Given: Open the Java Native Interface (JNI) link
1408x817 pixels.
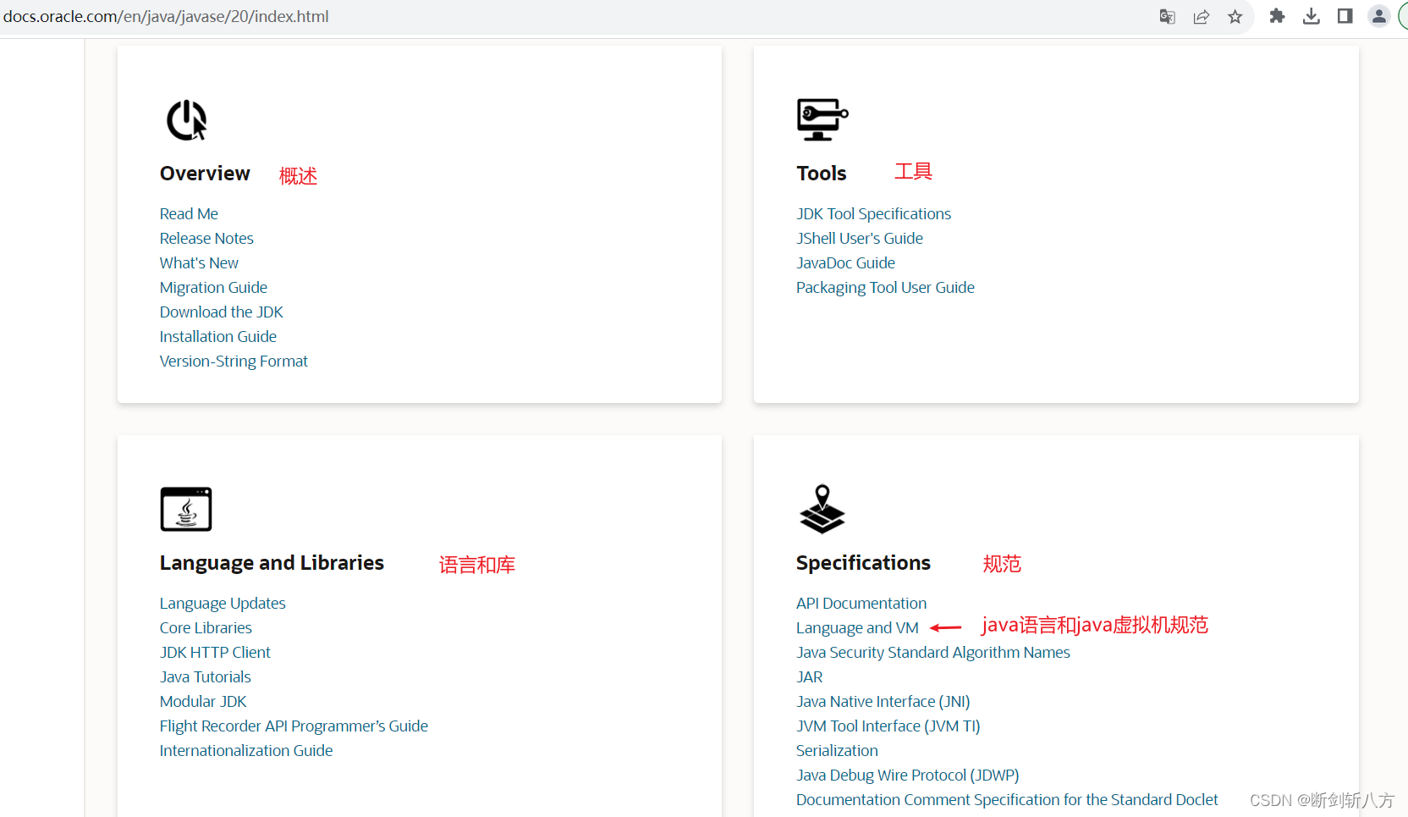Looking at the screenshot, I should click(x=883, y=702).
